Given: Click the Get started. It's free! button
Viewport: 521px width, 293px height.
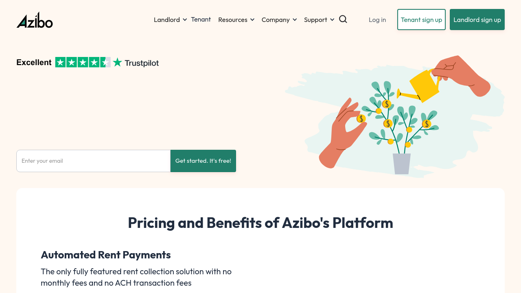Looking at the screenshot, I should (x=203, y=161).
